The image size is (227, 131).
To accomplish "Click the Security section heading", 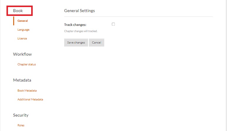I will [x=21, y=115].
